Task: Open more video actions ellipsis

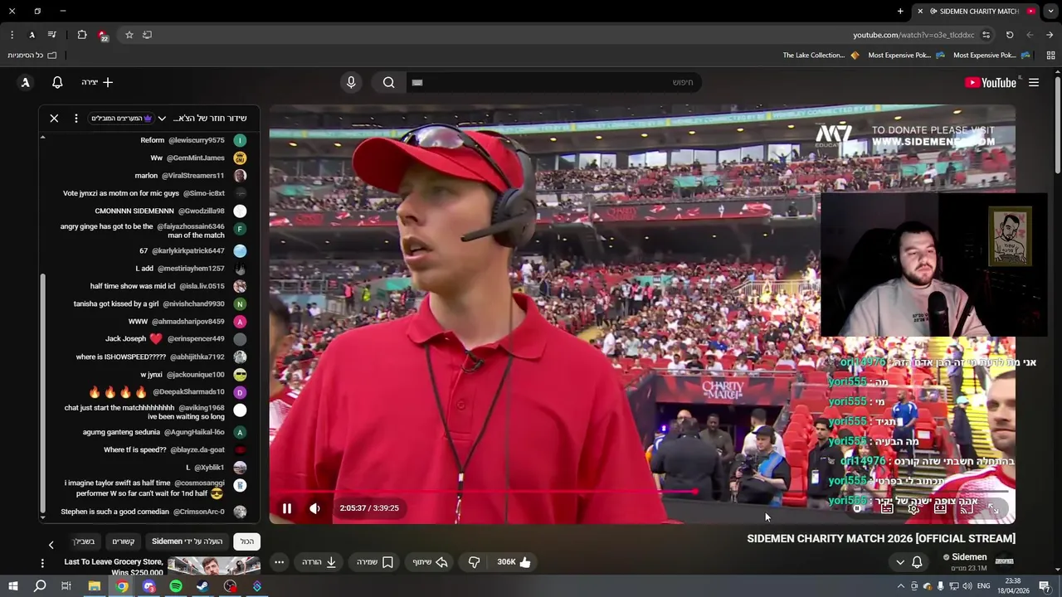Action: tap(280, 562)
